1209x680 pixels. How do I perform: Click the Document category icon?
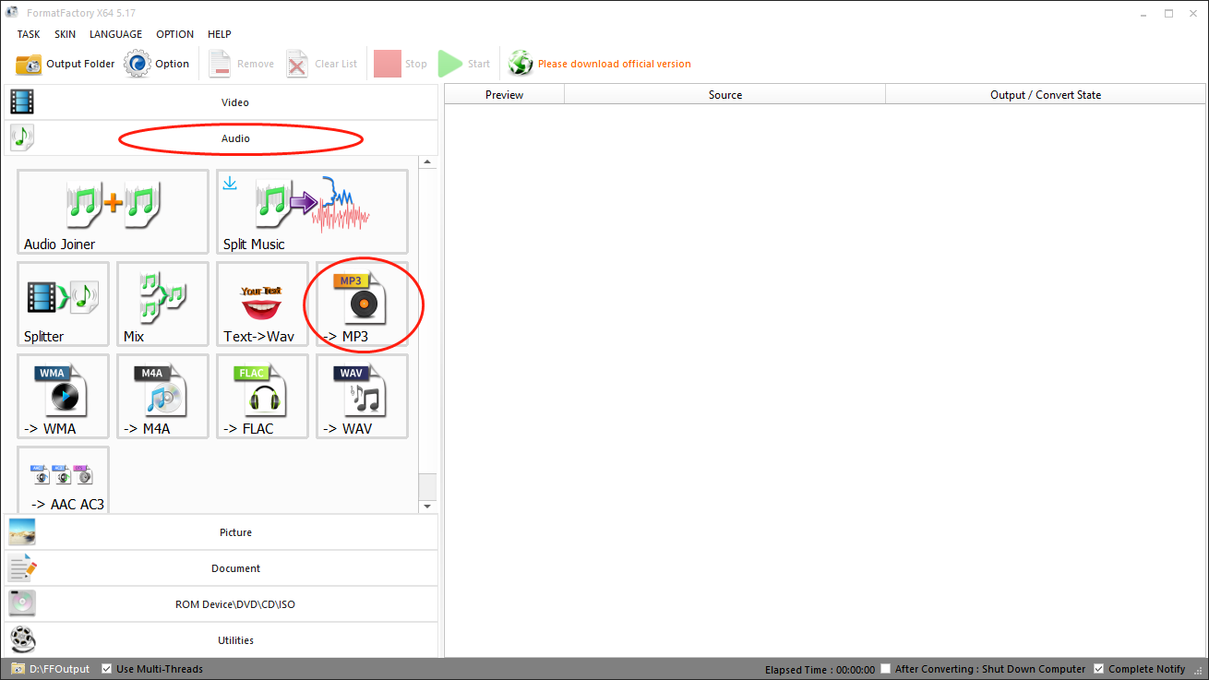22,568
